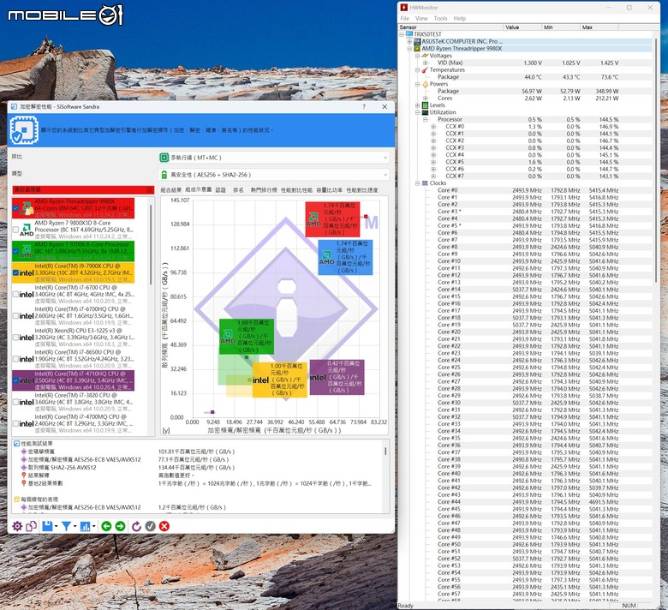
Task: Open the chart icon dropdown arrow
Action: tap(93, 526)
